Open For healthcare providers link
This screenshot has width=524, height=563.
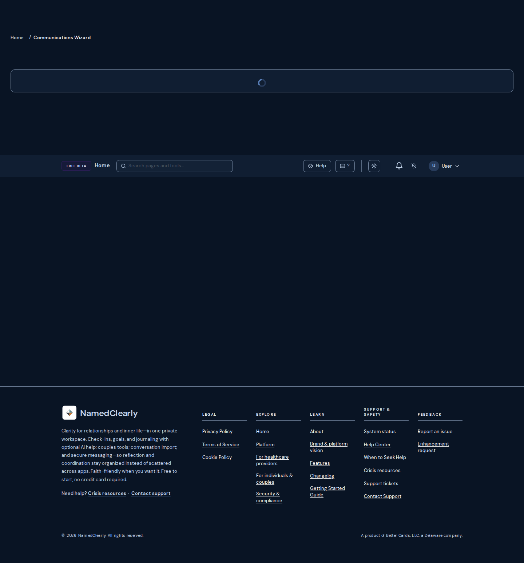click(273, 460)
